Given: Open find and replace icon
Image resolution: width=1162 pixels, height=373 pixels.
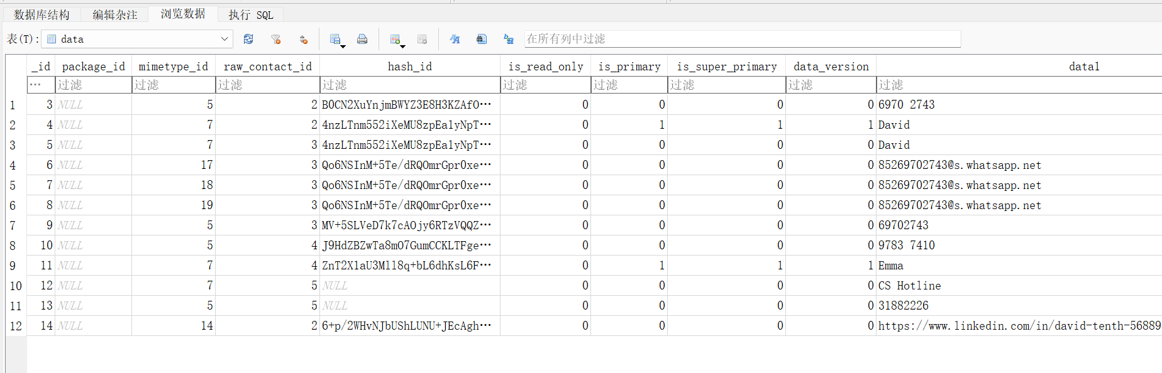Looking at the screenshot, I should tap(509, 39).
